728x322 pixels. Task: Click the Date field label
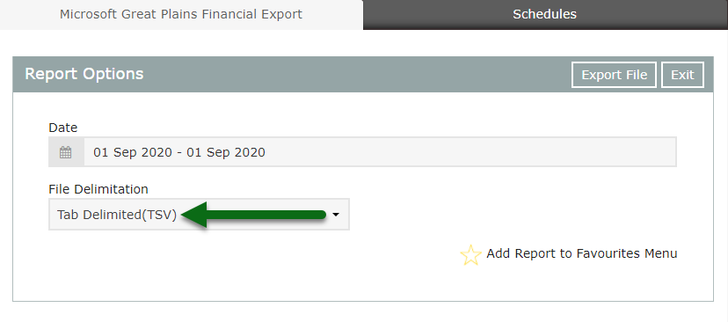62,128
